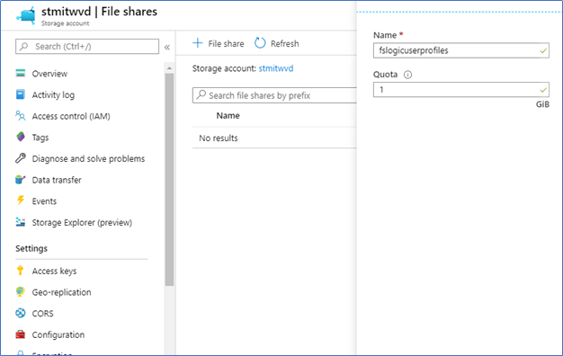Show the Quota info tooltip icon

click(x=407, y=75)
